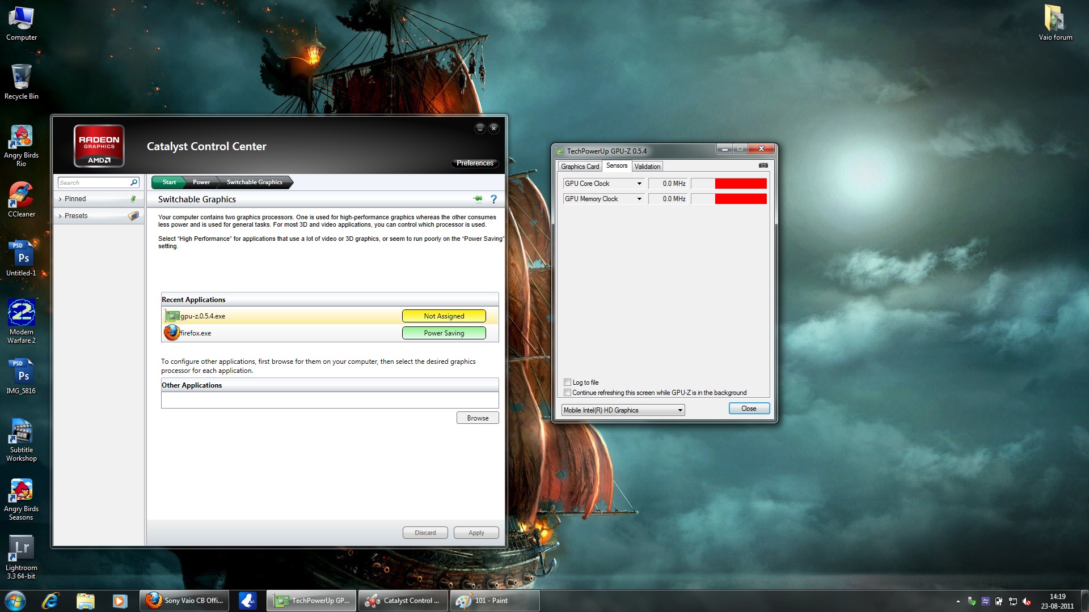
Task: Click the Other Applications list box
Action: (330, 400)
